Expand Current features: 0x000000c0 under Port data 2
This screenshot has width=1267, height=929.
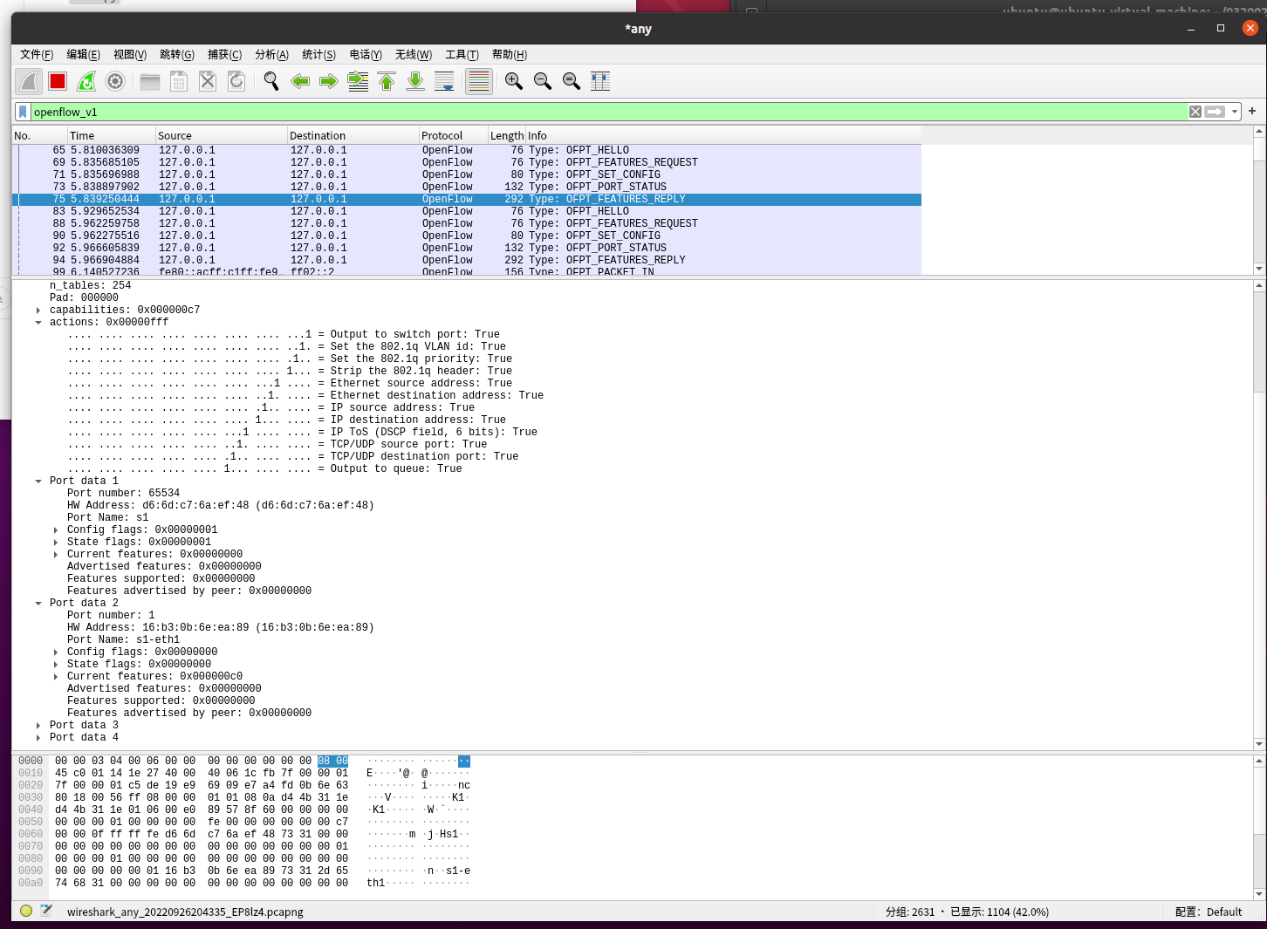[56, 676]
